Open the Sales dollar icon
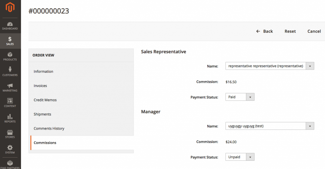 [10, 39]
